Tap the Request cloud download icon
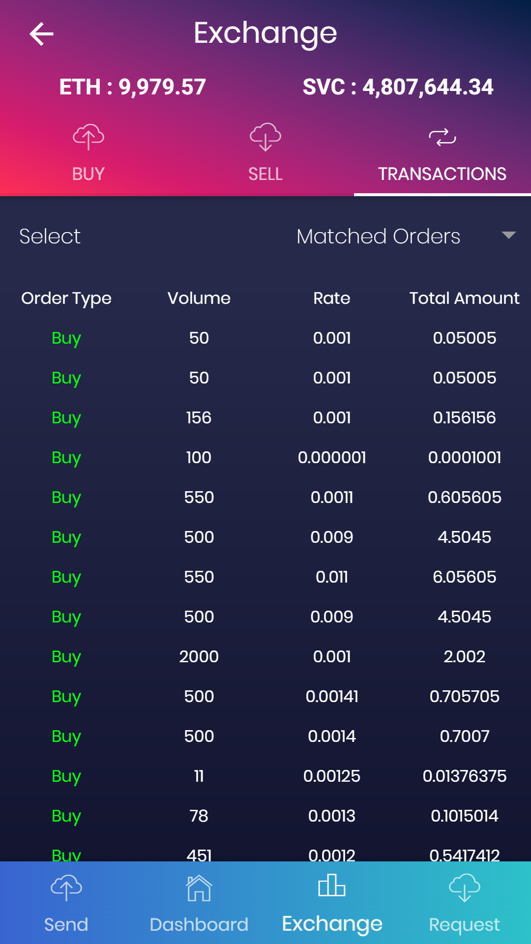Viewport: 531px width, 944px height. coord(465,888)
